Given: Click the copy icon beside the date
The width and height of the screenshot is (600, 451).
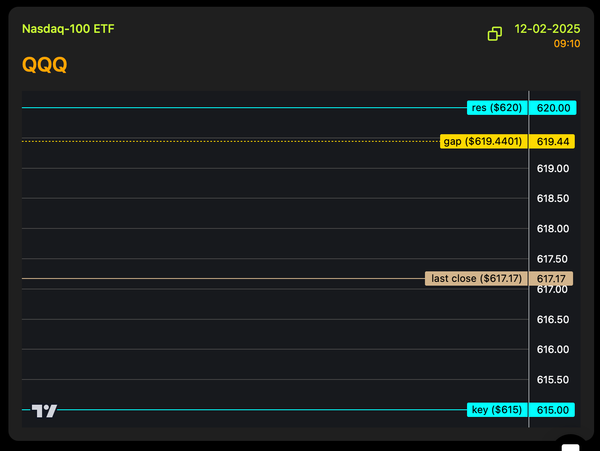Looking at the screenshot, I should tap(495, 34).
